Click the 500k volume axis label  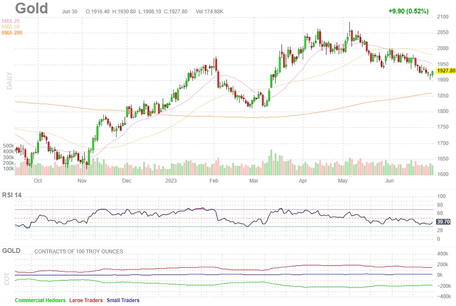tap(8, 146)
